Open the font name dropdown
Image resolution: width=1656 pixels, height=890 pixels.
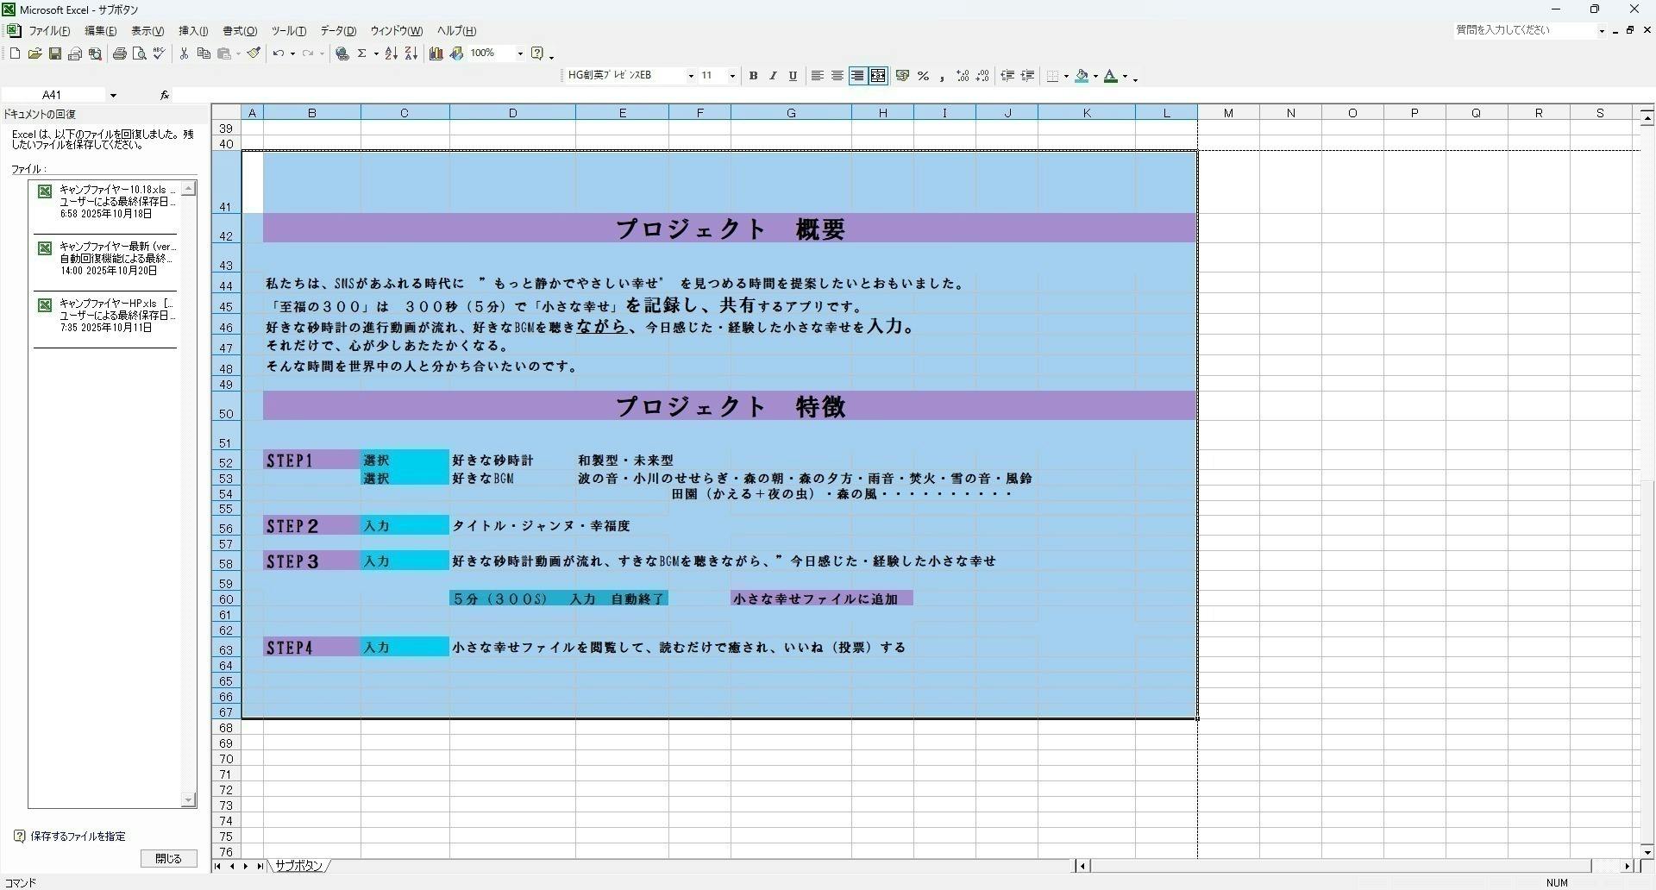[x=691, y=76]
